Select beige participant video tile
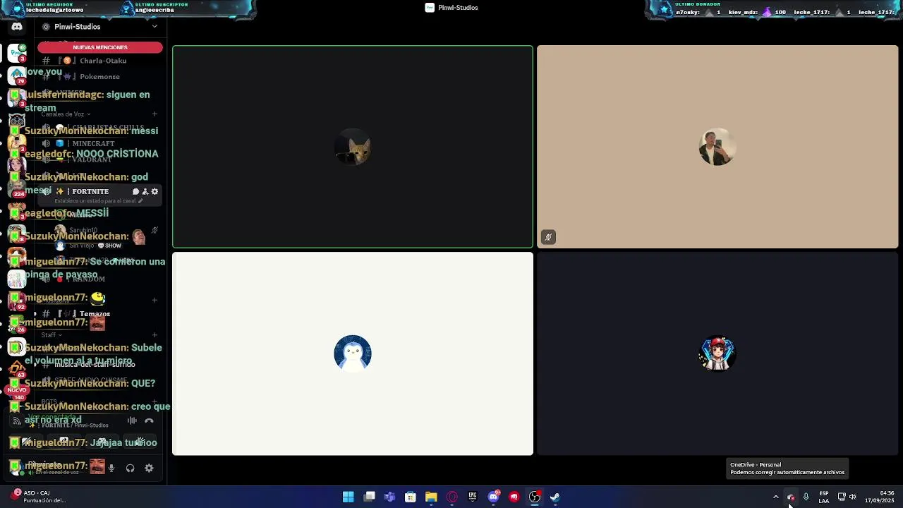Screen dimensions: 903x508 point(717,147)
